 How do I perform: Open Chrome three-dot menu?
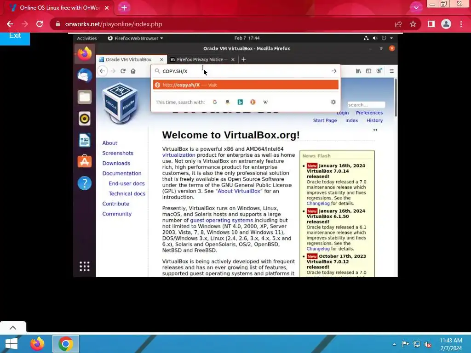pos(461,24)
